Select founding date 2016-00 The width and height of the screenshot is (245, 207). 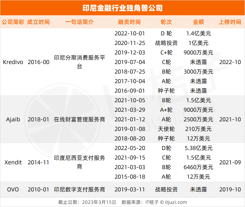coord(38,62)
